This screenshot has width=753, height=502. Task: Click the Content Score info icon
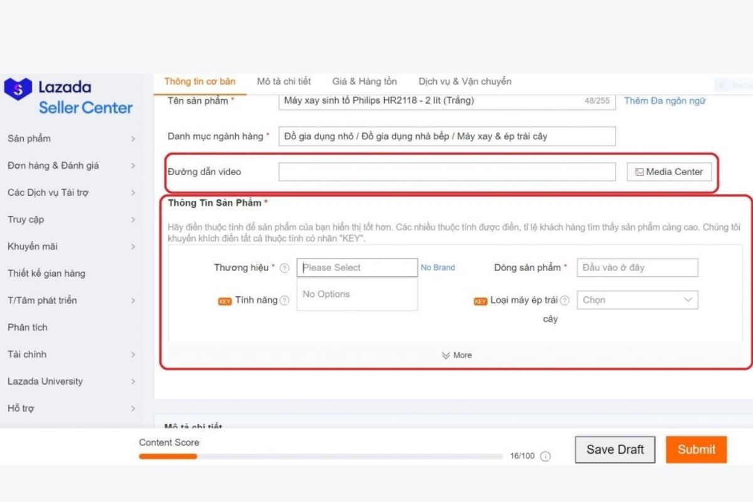[x=545, y=456]
